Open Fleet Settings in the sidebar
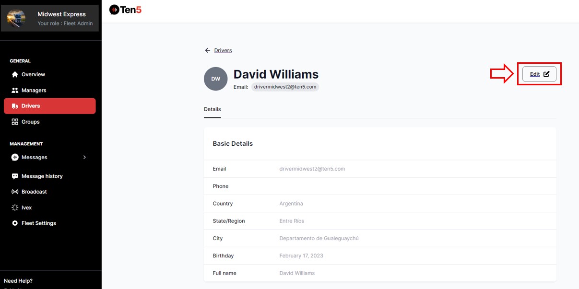The width and height of the screenshot is (579, 289). click(38, 223)
